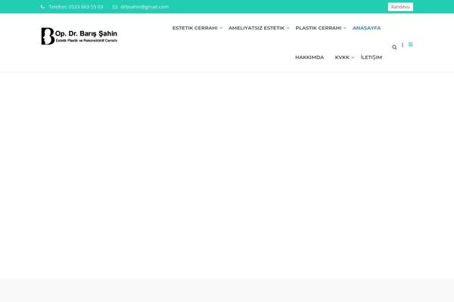Open the Plastik Cerrahi menu item

coord(319,28)
